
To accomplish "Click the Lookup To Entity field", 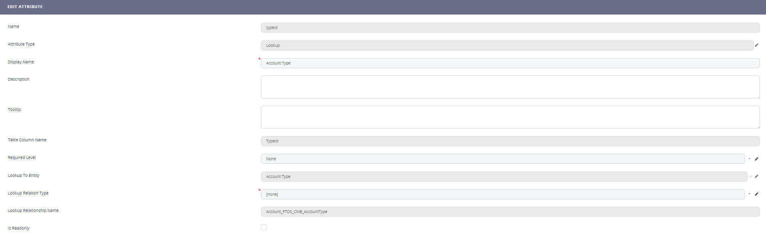I will pyautogui.click(x=504, y=177).
